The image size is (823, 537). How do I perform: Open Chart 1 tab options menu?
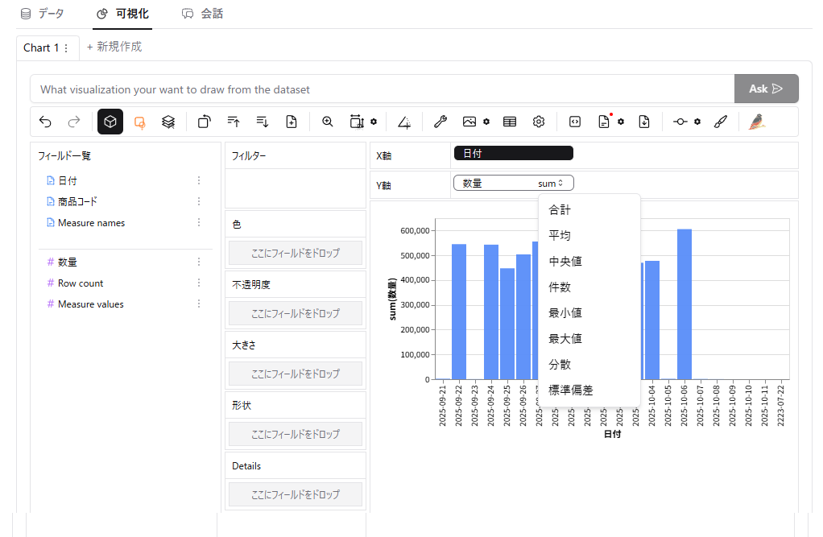[66, 48]
